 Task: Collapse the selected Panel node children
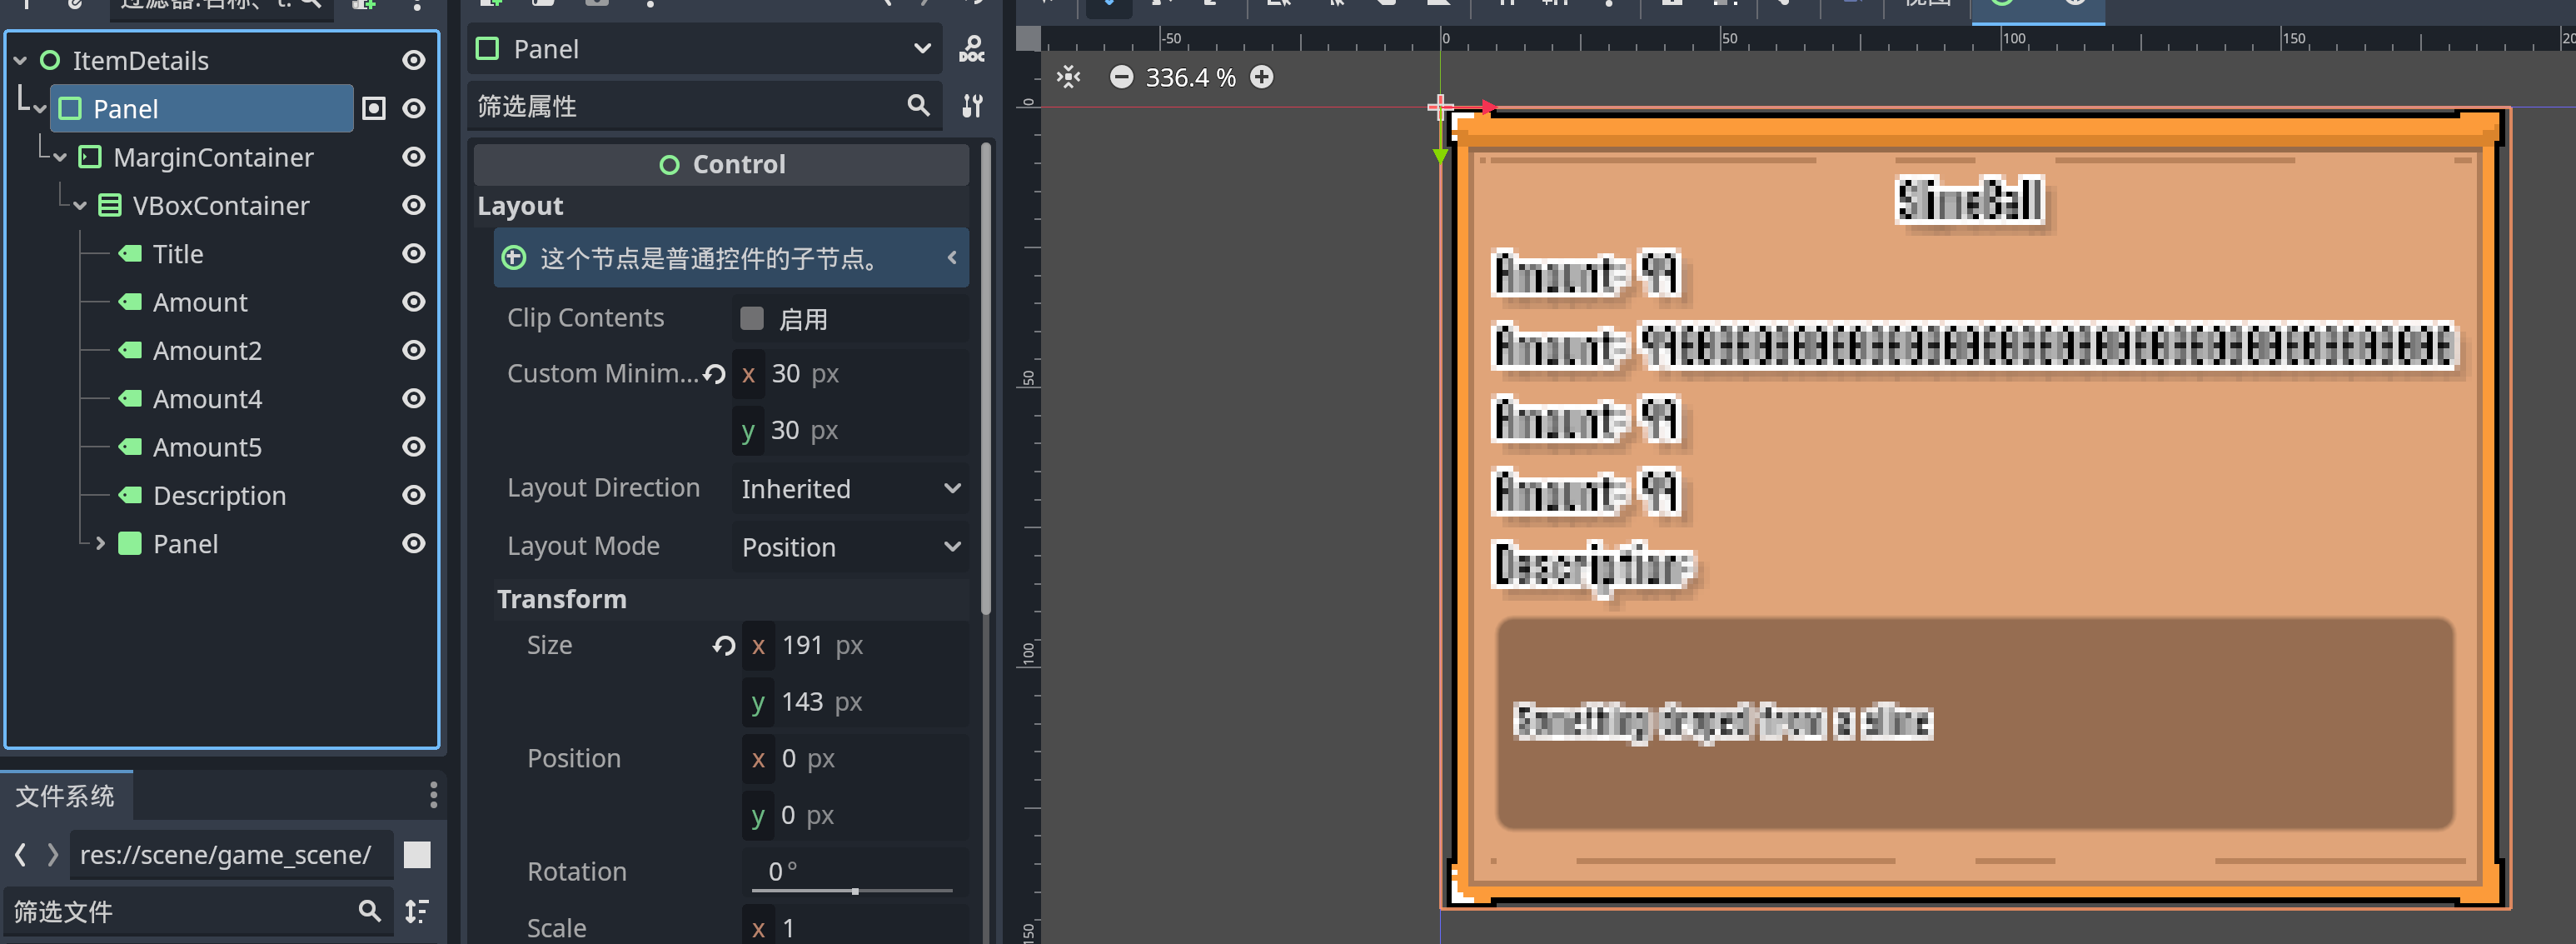40,108
